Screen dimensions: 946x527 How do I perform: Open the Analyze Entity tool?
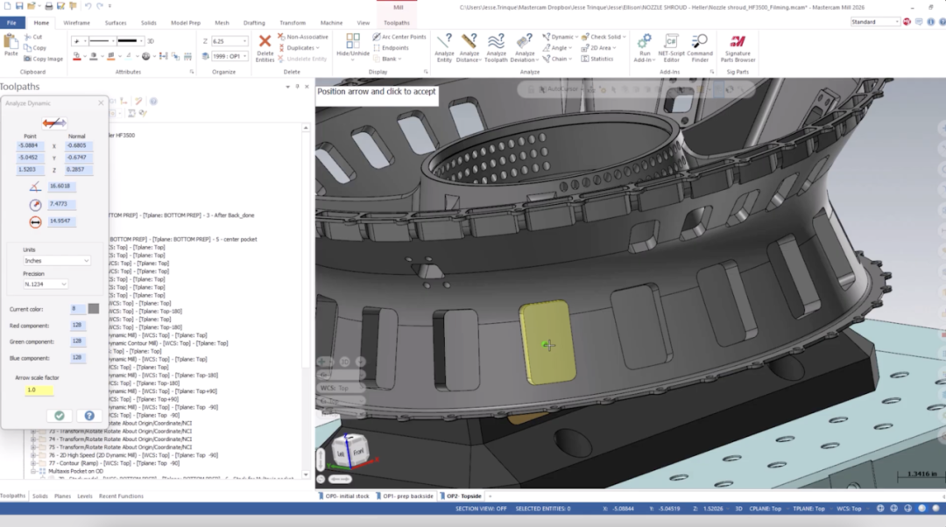pos(444,47)
